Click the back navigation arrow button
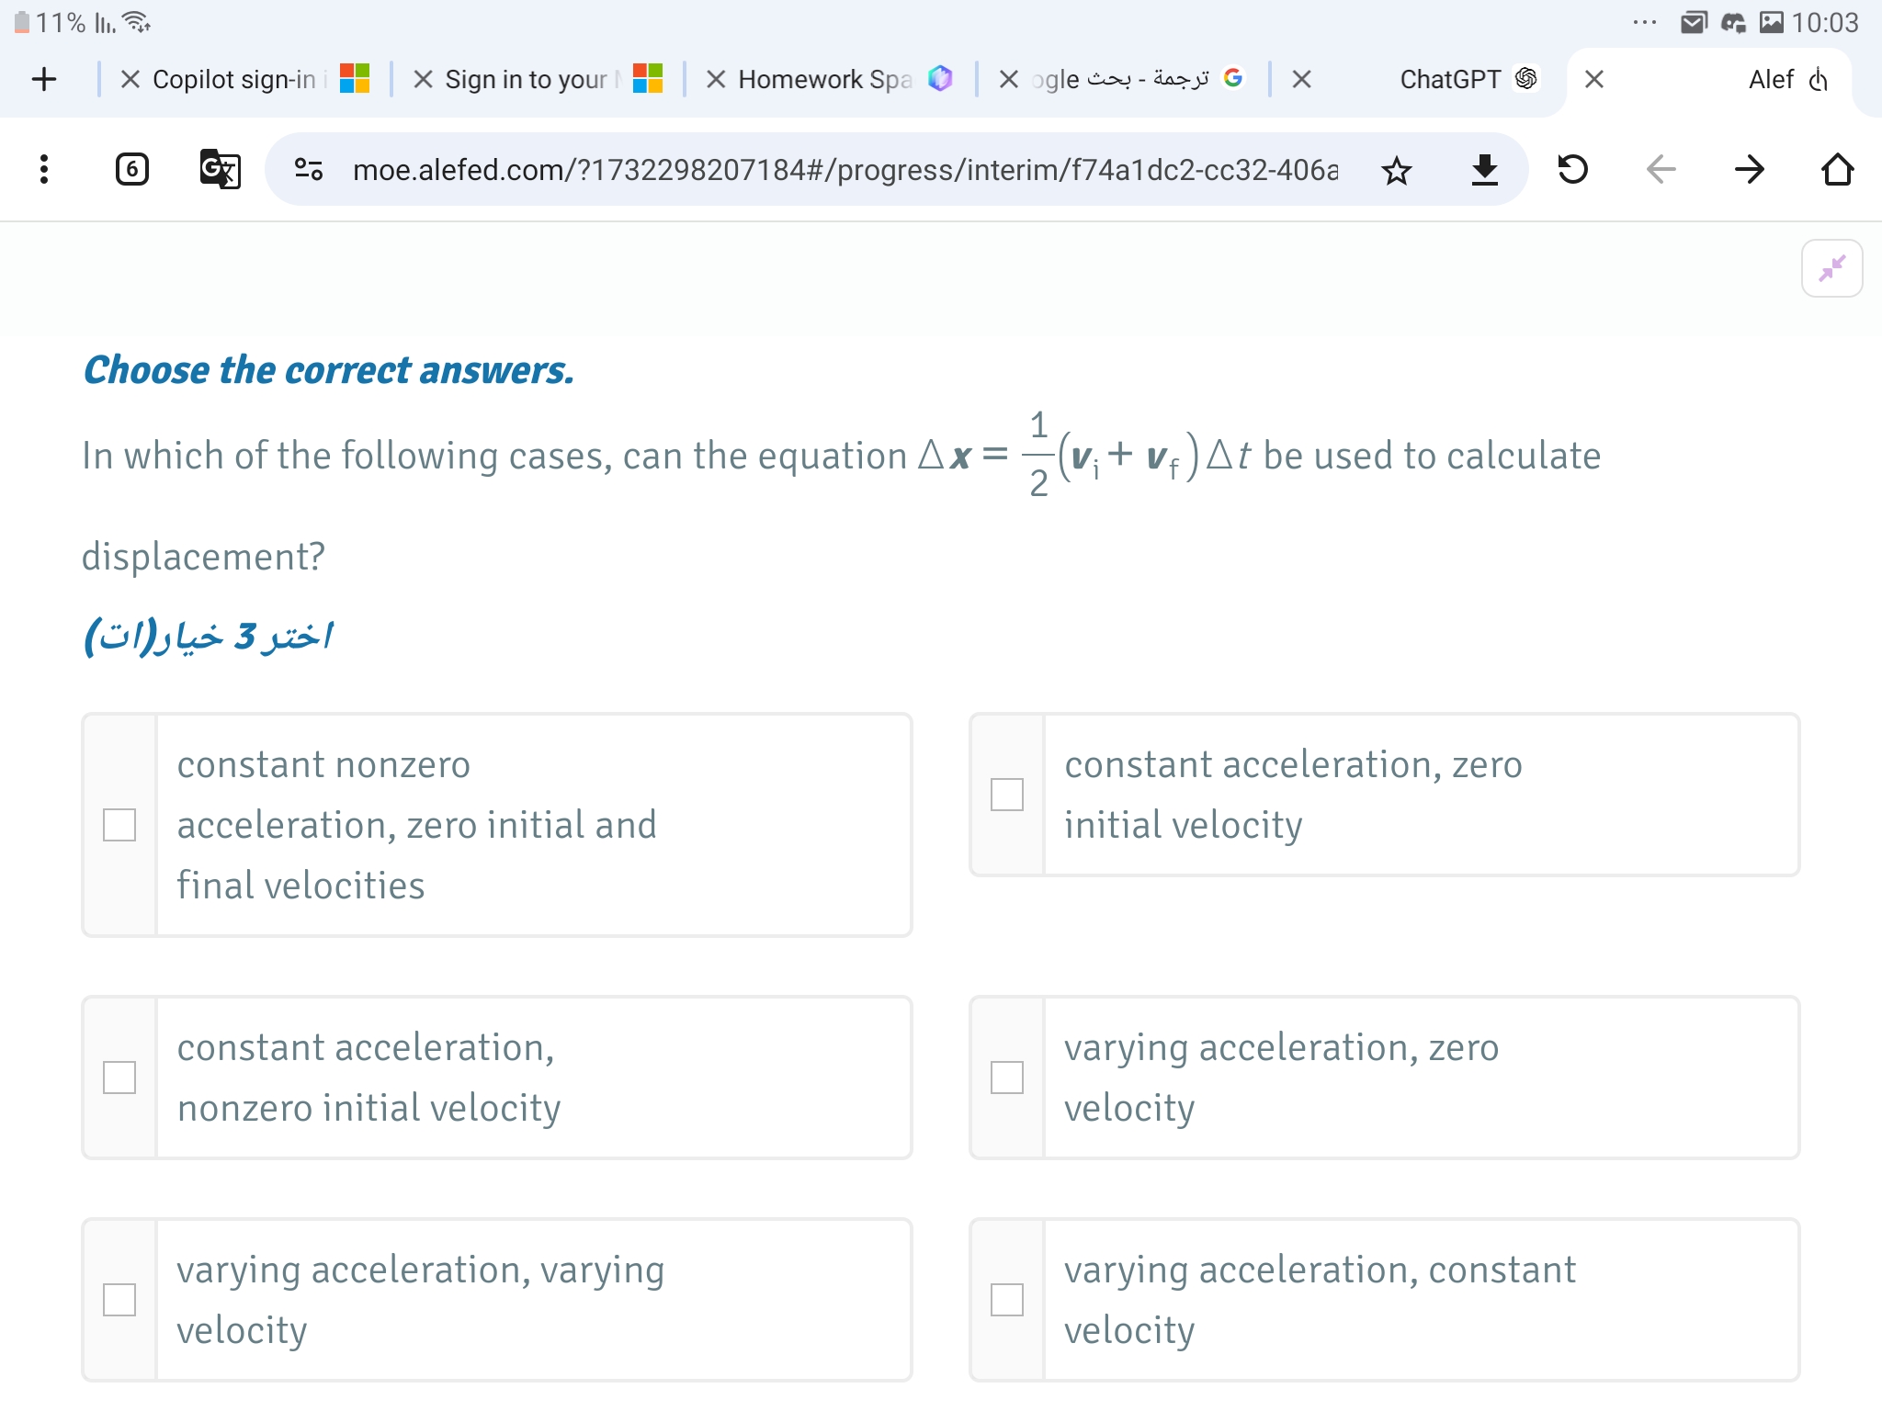Screen dimensions: 1882x1411 click(x=1662, y=167)
